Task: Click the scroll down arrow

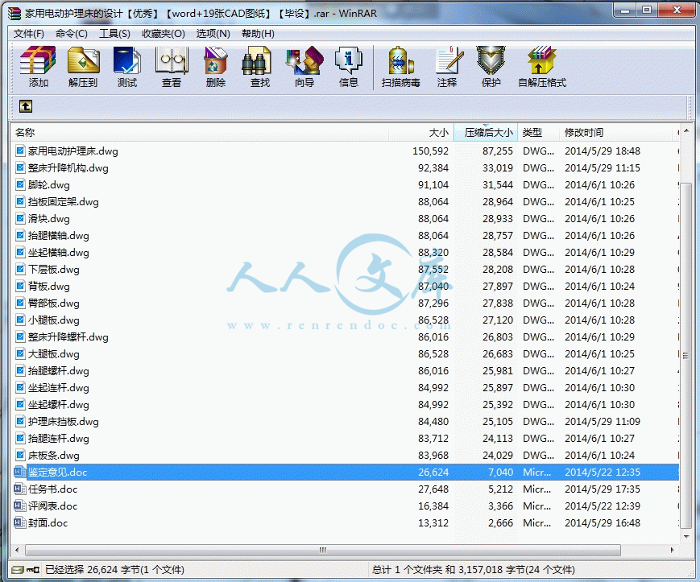Action: click(686, 537)
